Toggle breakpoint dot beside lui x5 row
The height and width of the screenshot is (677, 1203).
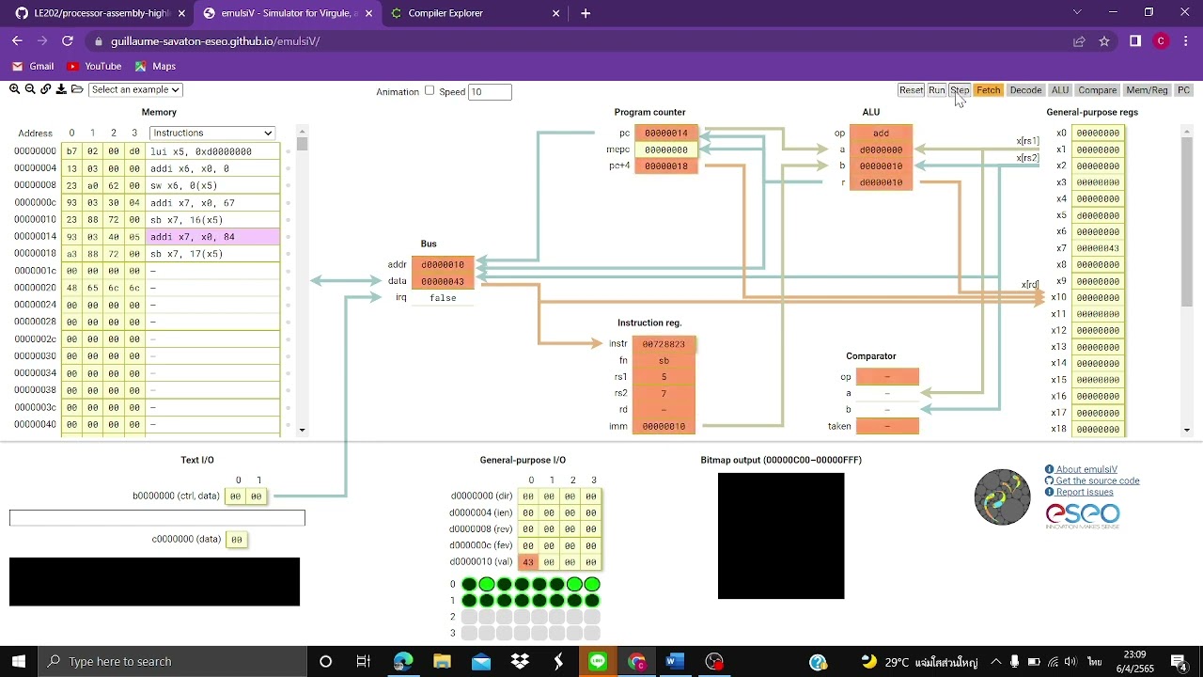288,151
